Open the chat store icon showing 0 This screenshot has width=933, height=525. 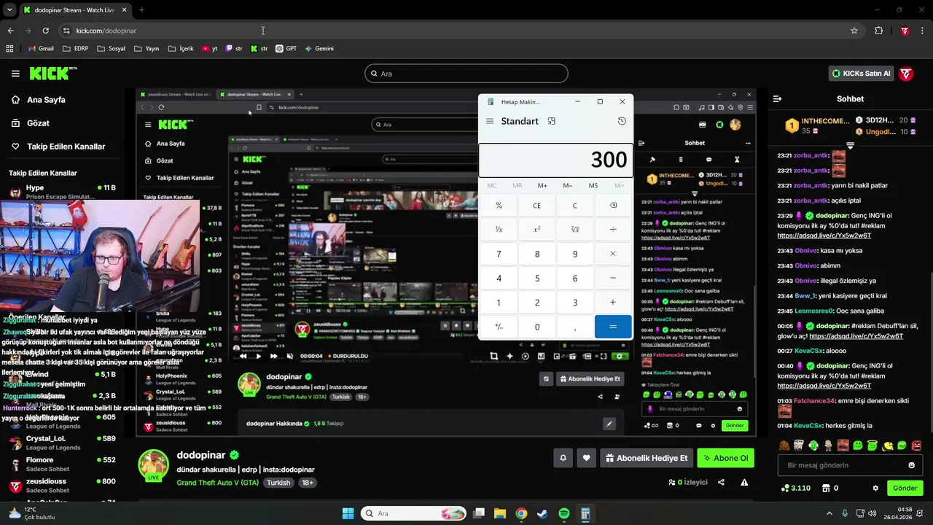pos(829,488)
